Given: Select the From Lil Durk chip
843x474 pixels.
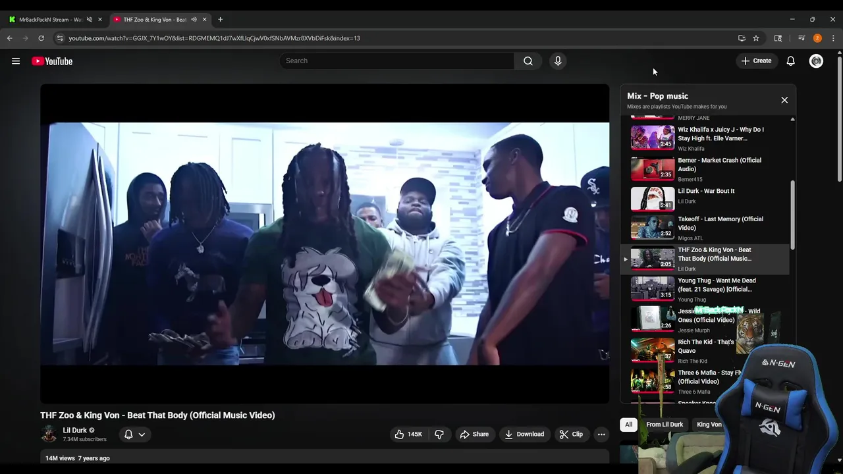Looking at the screenshot, I should [665, 425].
